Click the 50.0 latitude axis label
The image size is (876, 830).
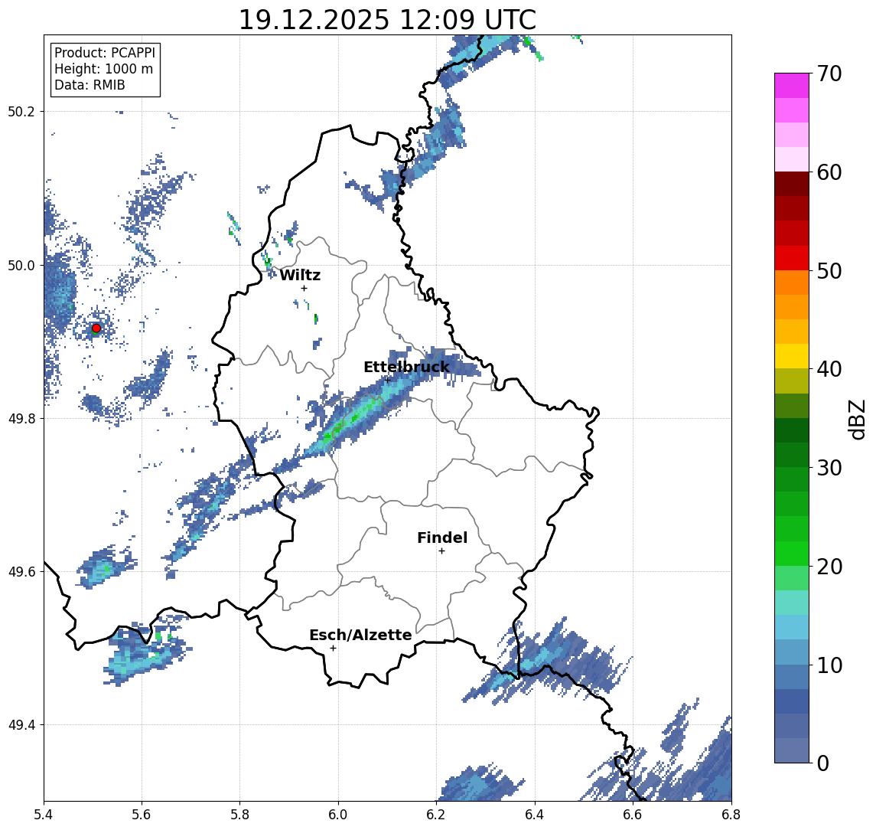coord(21,265)
